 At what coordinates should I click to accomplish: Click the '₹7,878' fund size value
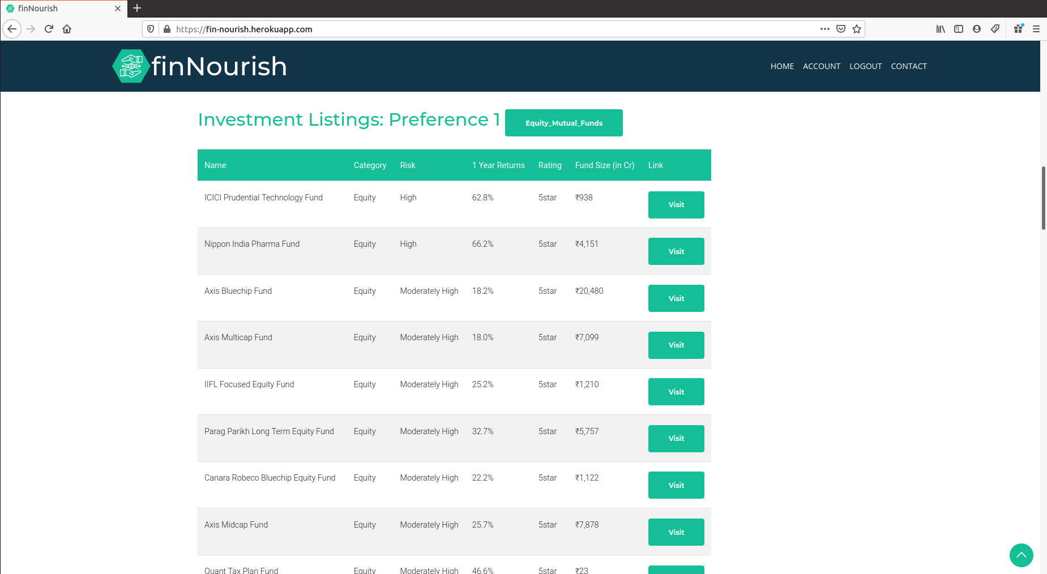point(587,525)
